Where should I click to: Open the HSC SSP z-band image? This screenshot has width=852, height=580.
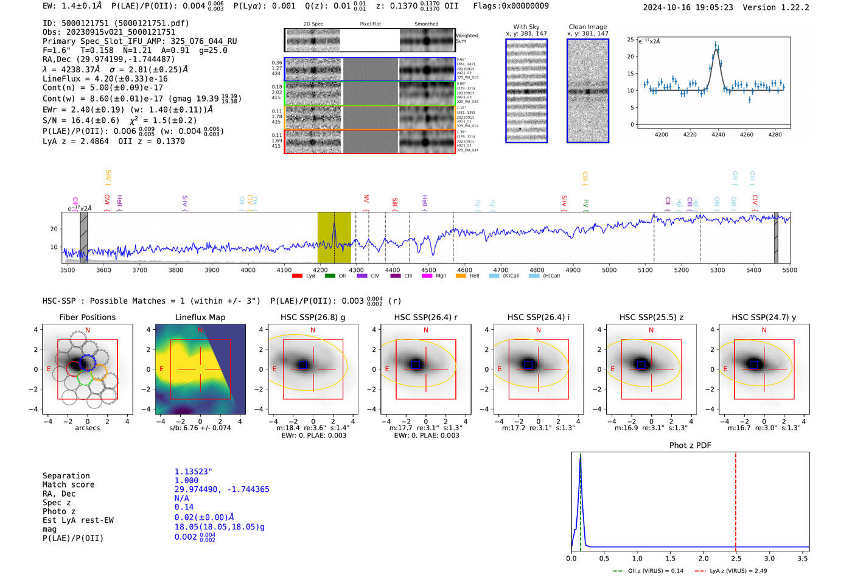point(651,369)
